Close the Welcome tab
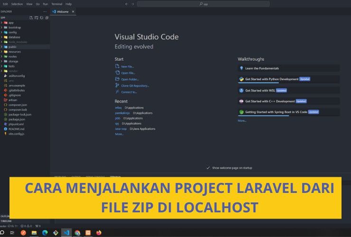351x237 pixels. point(73,12)
